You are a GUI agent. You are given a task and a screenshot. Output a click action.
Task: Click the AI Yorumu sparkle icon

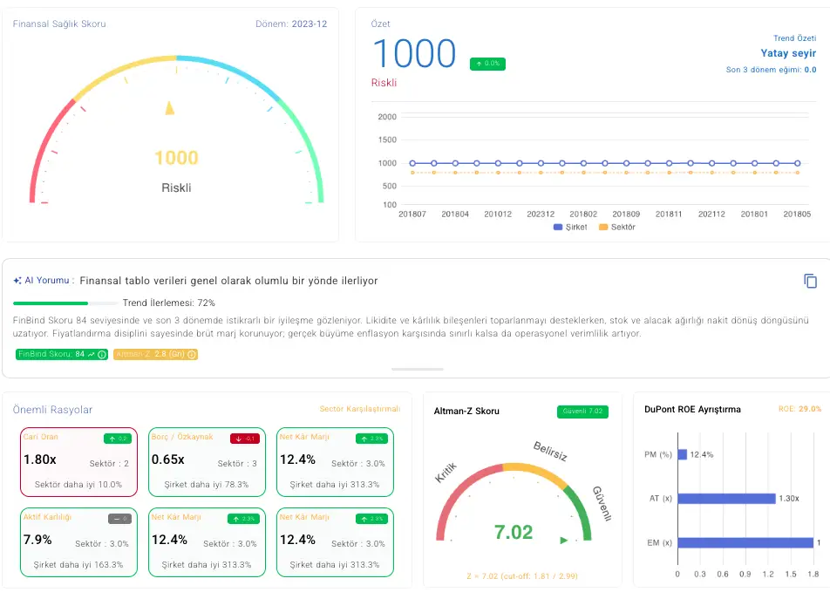(x=17, y=281)
